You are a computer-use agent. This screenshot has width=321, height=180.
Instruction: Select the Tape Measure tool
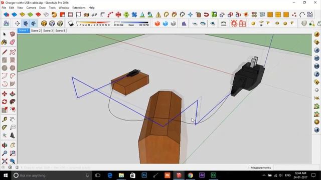point(5,119)
